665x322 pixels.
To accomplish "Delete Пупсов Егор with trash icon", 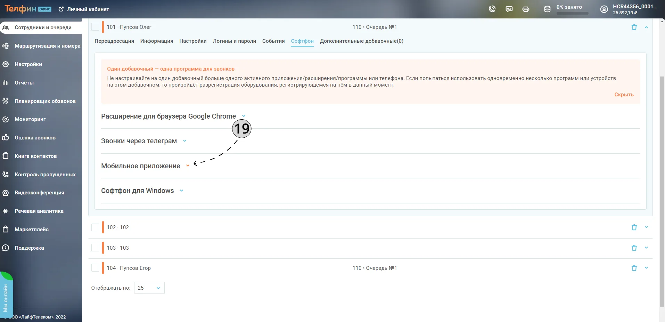I will (x=634, y=268).
